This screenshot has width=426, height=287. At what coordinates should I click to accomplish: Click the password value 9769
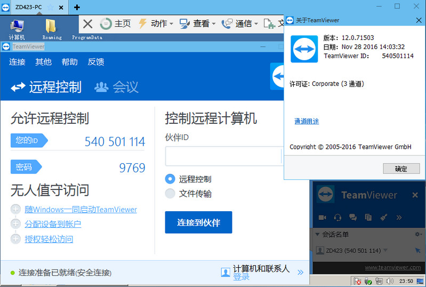(x=132, y=168)
